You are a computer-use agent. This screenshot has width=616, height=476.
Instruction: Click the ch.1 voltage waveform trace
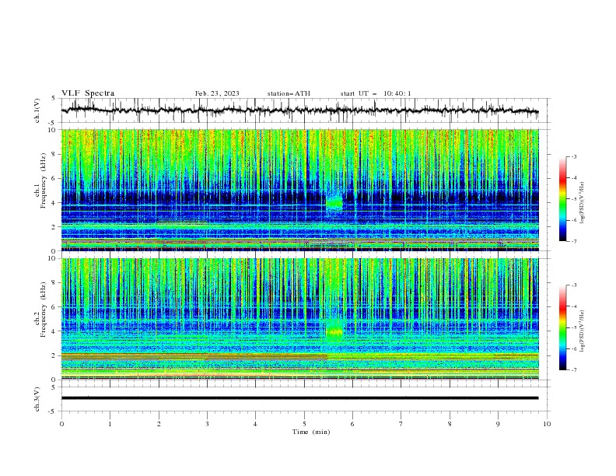[299, 110]
